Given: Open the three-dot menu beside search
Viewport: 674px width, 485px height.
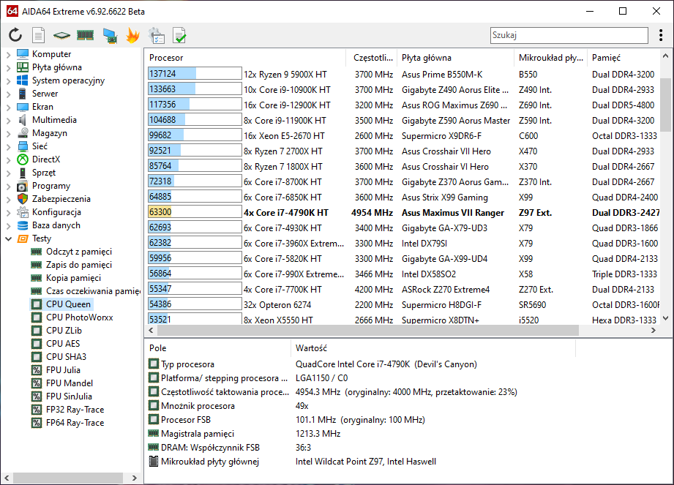Looking at the screenshot, I should [662, 35].
